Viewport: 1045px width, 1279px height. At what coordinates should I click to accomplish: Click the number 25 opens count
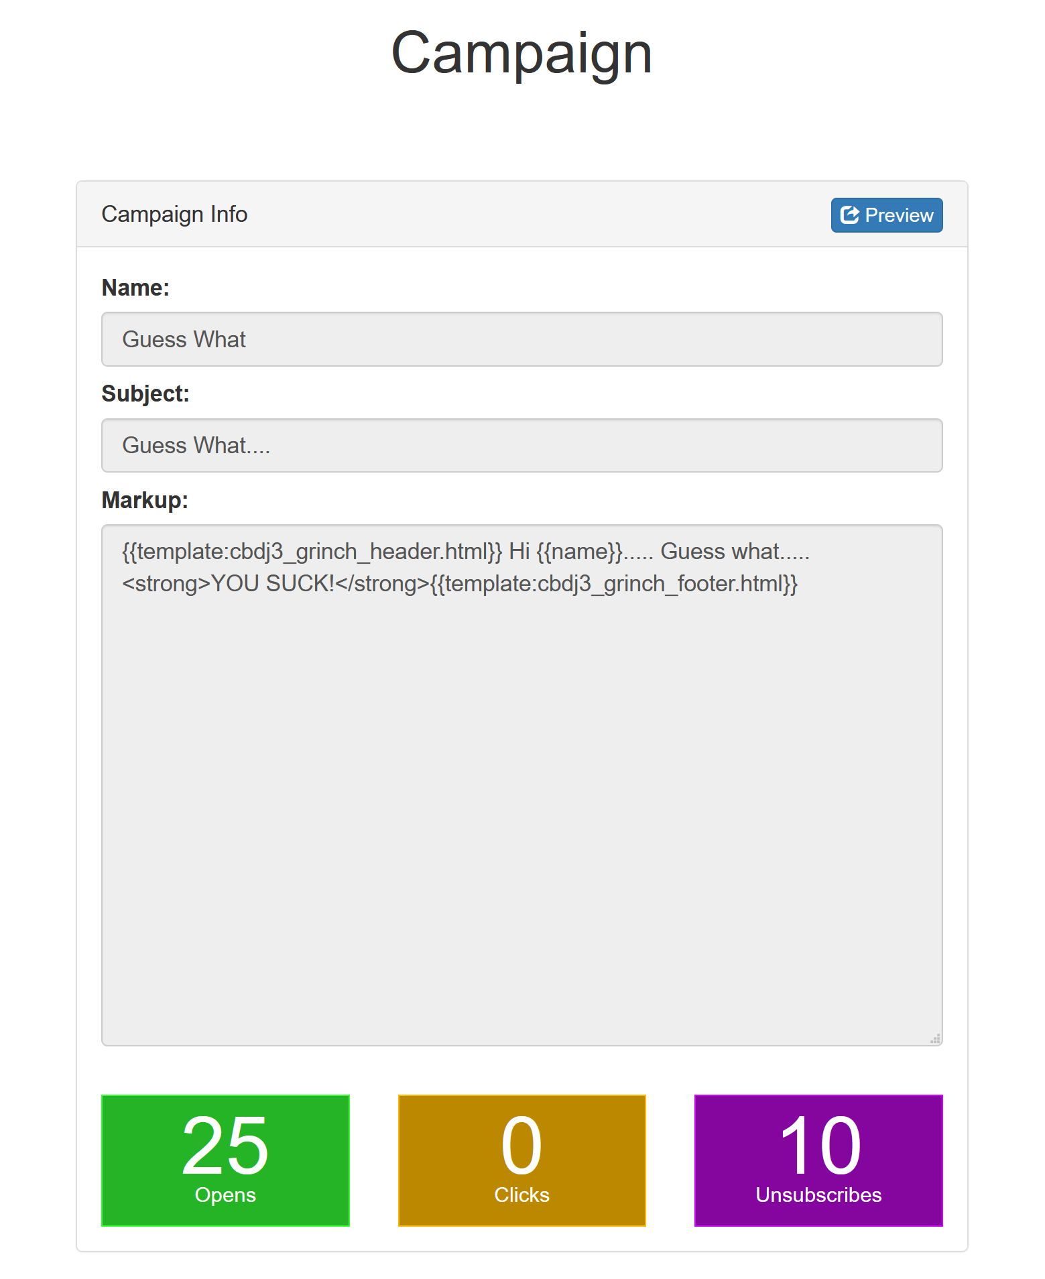point(225,1146)
